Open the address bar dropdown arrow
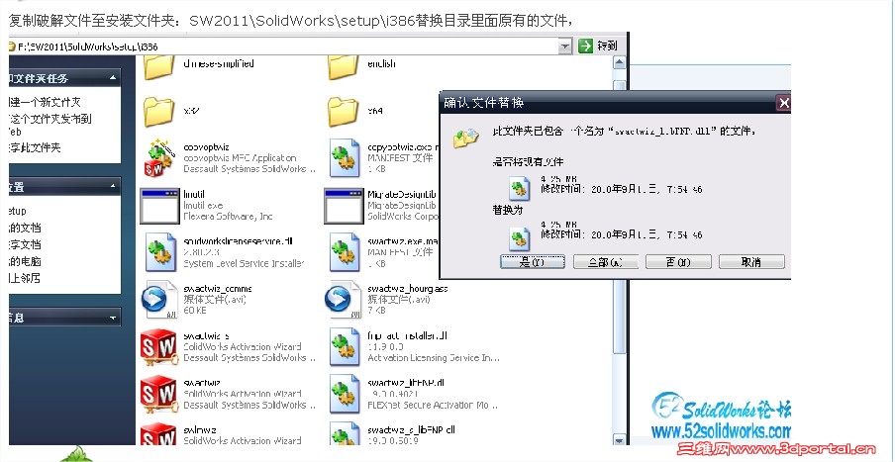 [x=565, y=46]
